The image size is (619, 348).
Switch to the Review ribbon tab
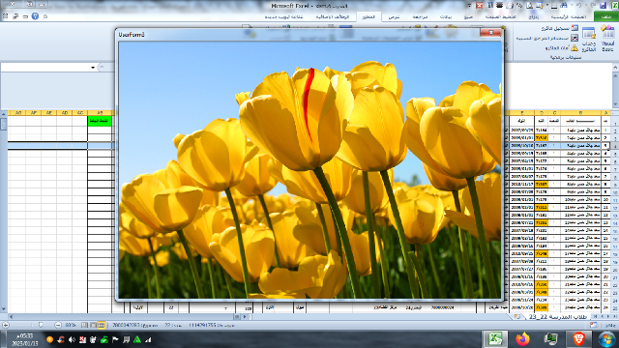tap(420, 17)
